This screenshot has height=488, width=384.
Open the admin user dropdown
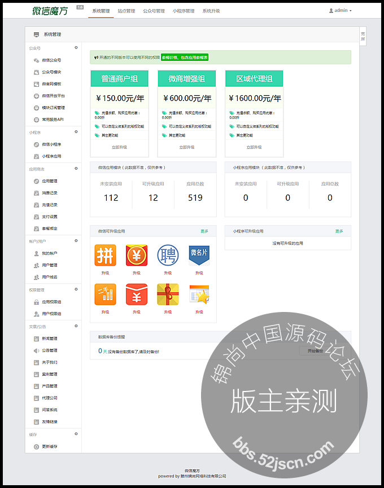pyautogui.click(x=341, y=11)
